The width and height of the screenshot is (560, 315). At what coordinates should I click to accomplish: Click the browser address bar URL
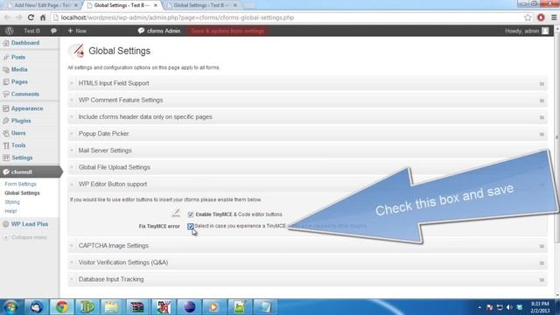[x=178, y=17]
